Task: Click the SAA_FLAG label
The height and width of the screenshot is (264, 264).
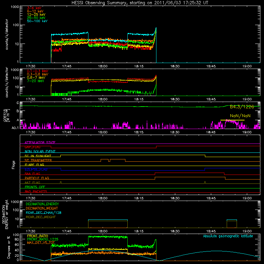Action: tap(32, 174)
